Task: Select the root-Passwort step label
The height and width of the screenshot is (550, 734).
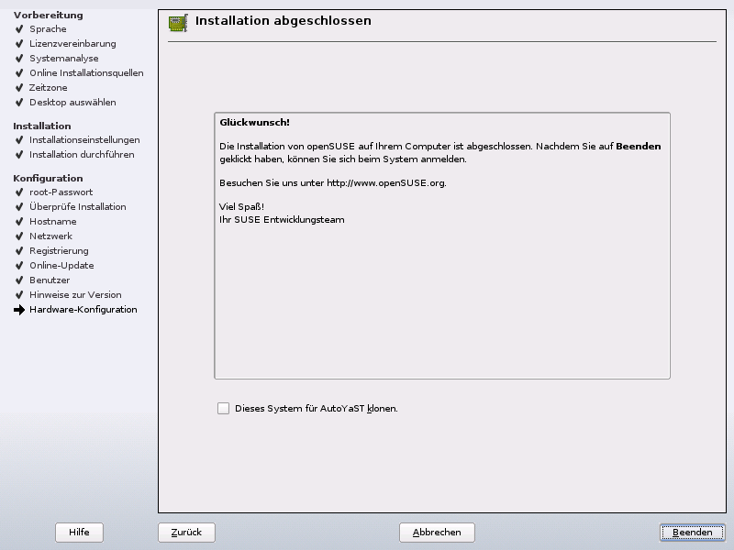Action: [x=61, y=192]
